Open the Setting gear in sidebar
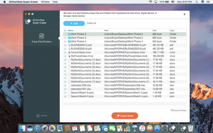 pyautogui.click(x=42, y=116)
